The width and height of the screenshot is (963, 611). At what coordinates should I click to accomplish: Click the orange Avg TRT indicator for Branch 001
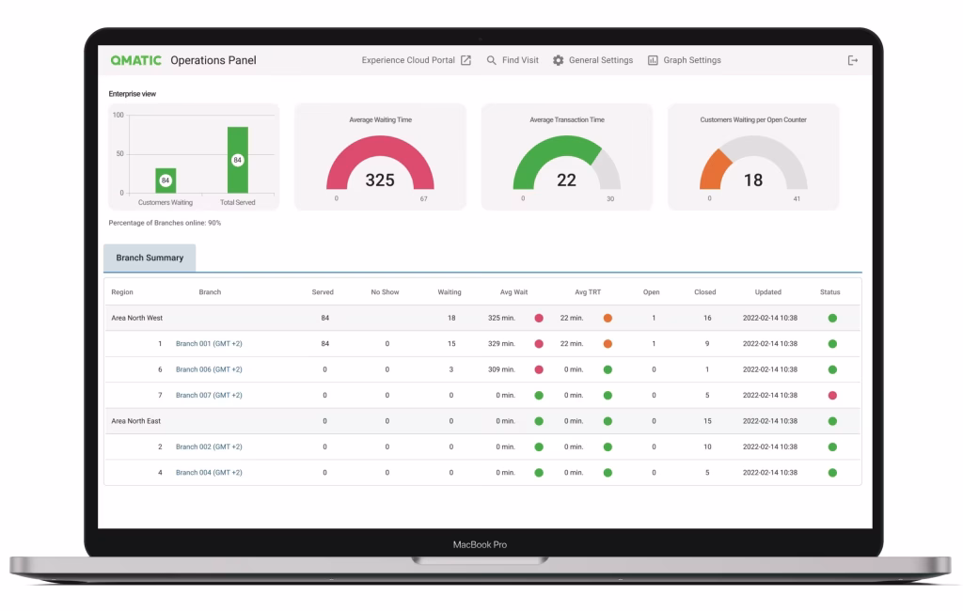(x=608, y=344)
